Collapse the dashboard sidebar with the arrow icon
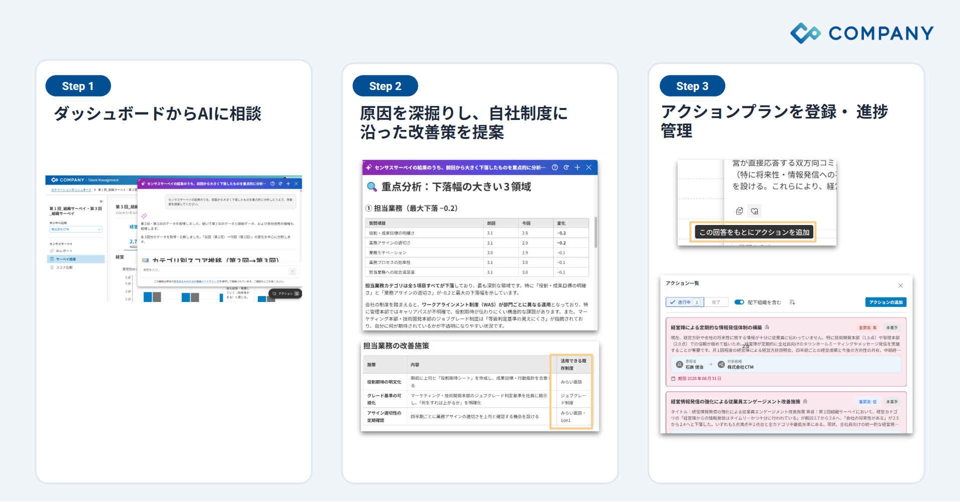Screen dimensions: 960x502 tap(102, 201)
